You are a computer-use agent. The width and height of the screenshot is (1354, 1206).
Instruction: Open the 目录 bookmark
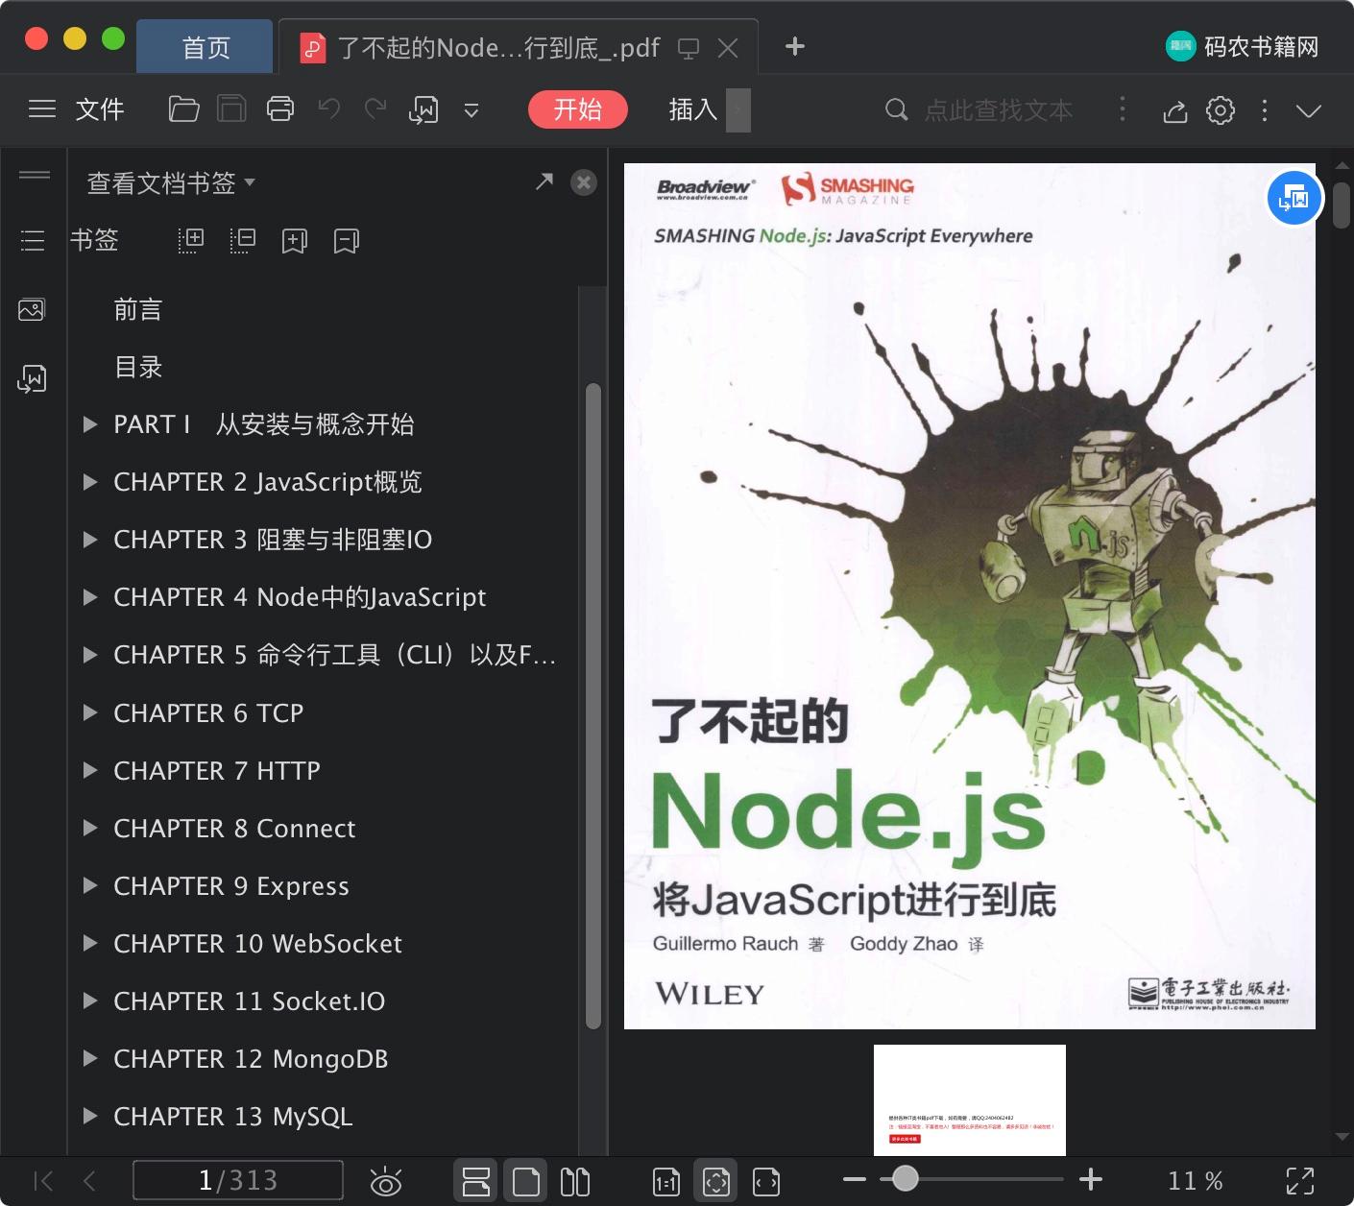point(138,367)
